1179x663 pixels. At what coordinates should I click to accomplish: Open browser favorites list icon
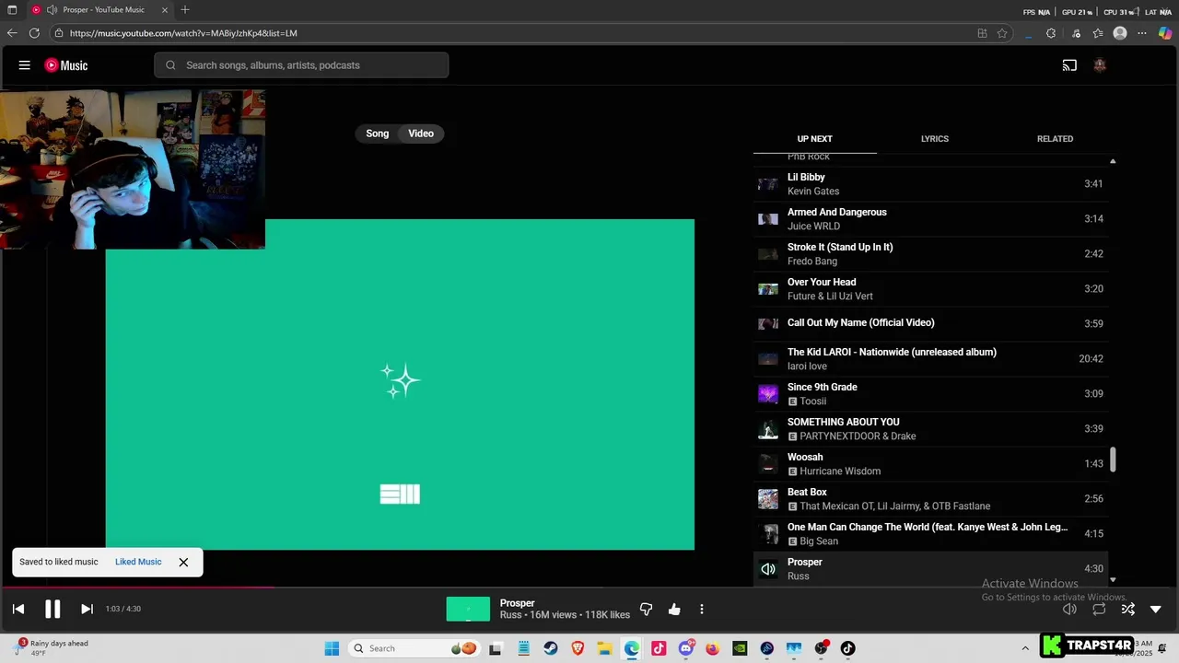click(1098, 33)
